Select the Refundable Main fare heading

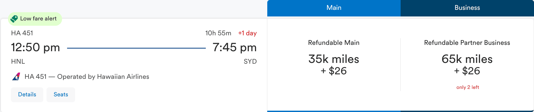tap(334, 43)
